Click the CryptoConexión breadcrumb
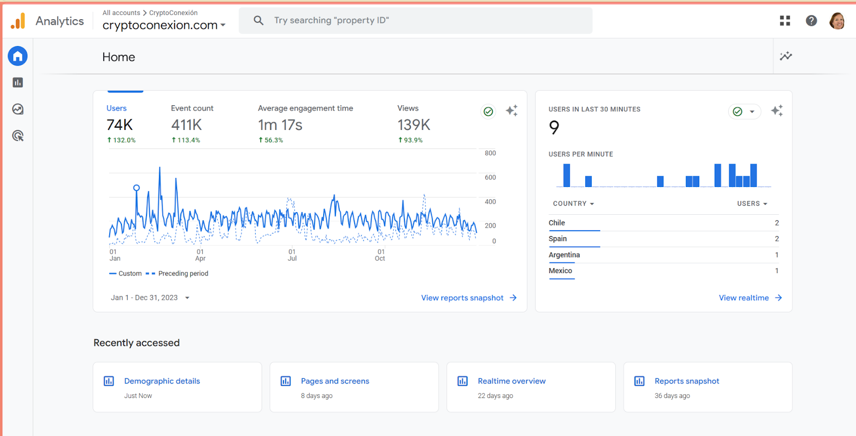 tap(173, 13)
